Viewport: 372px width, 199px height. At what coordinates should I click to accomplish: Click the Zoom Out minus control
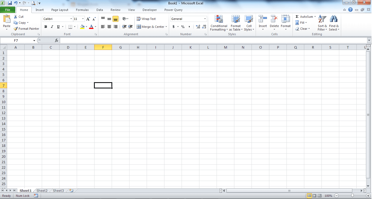tap(336, 196)
